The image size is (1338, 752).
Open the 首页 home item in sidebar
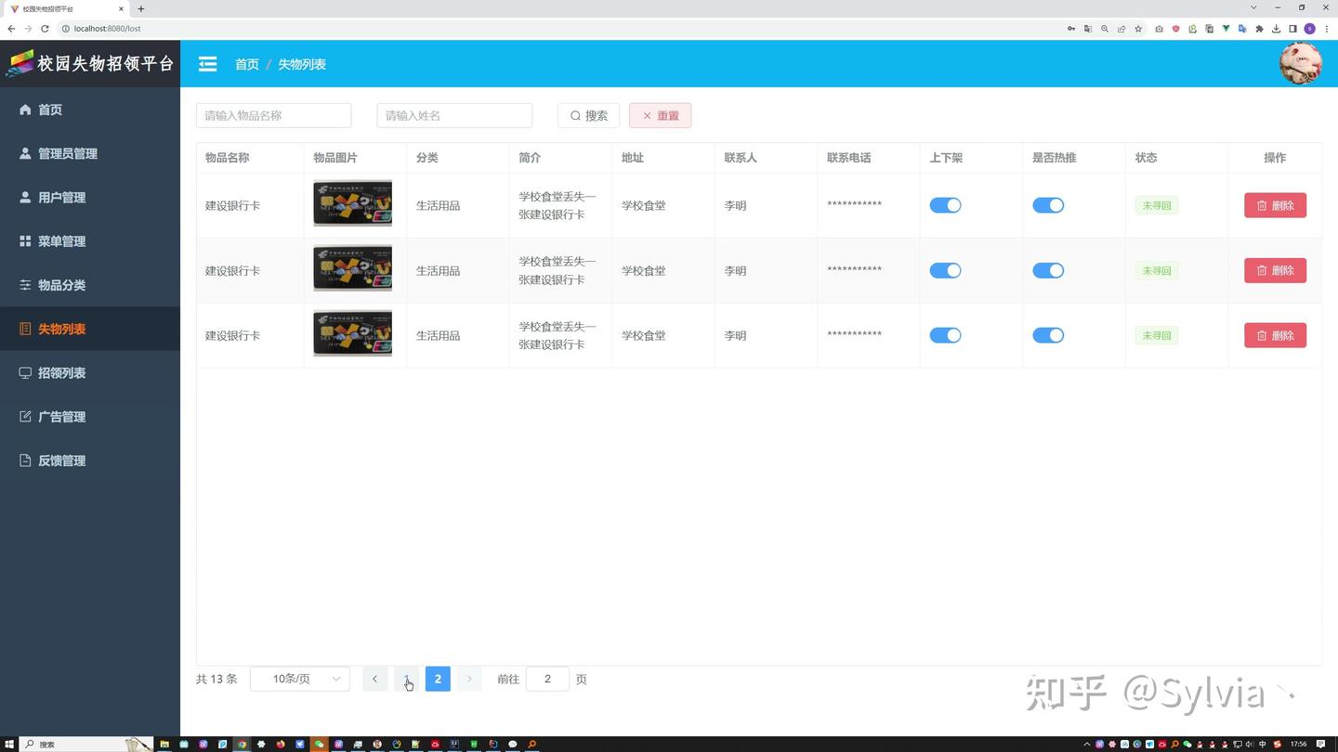point(49,110)
